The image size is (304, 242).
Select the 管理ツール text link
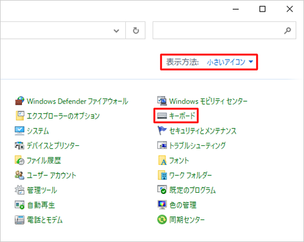click(42, 190)
